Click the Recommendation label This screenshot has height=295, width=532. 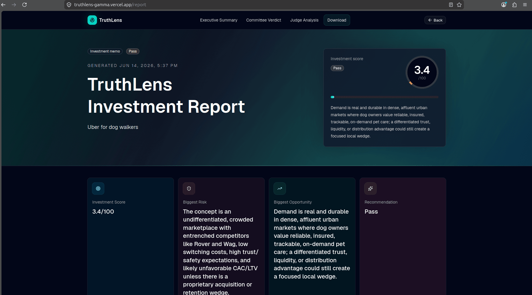(381, 202)
